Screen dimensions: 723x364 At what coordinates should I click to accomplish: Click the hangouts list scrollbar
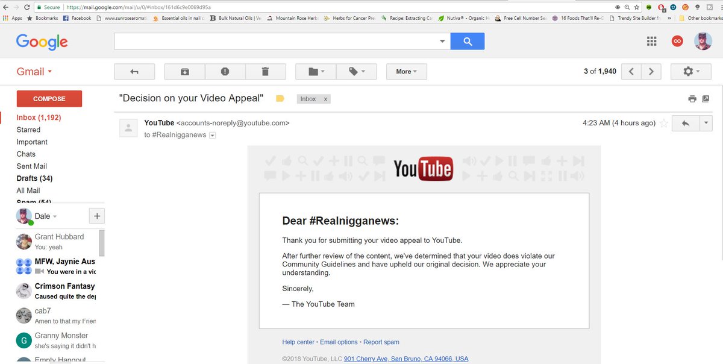102,243
